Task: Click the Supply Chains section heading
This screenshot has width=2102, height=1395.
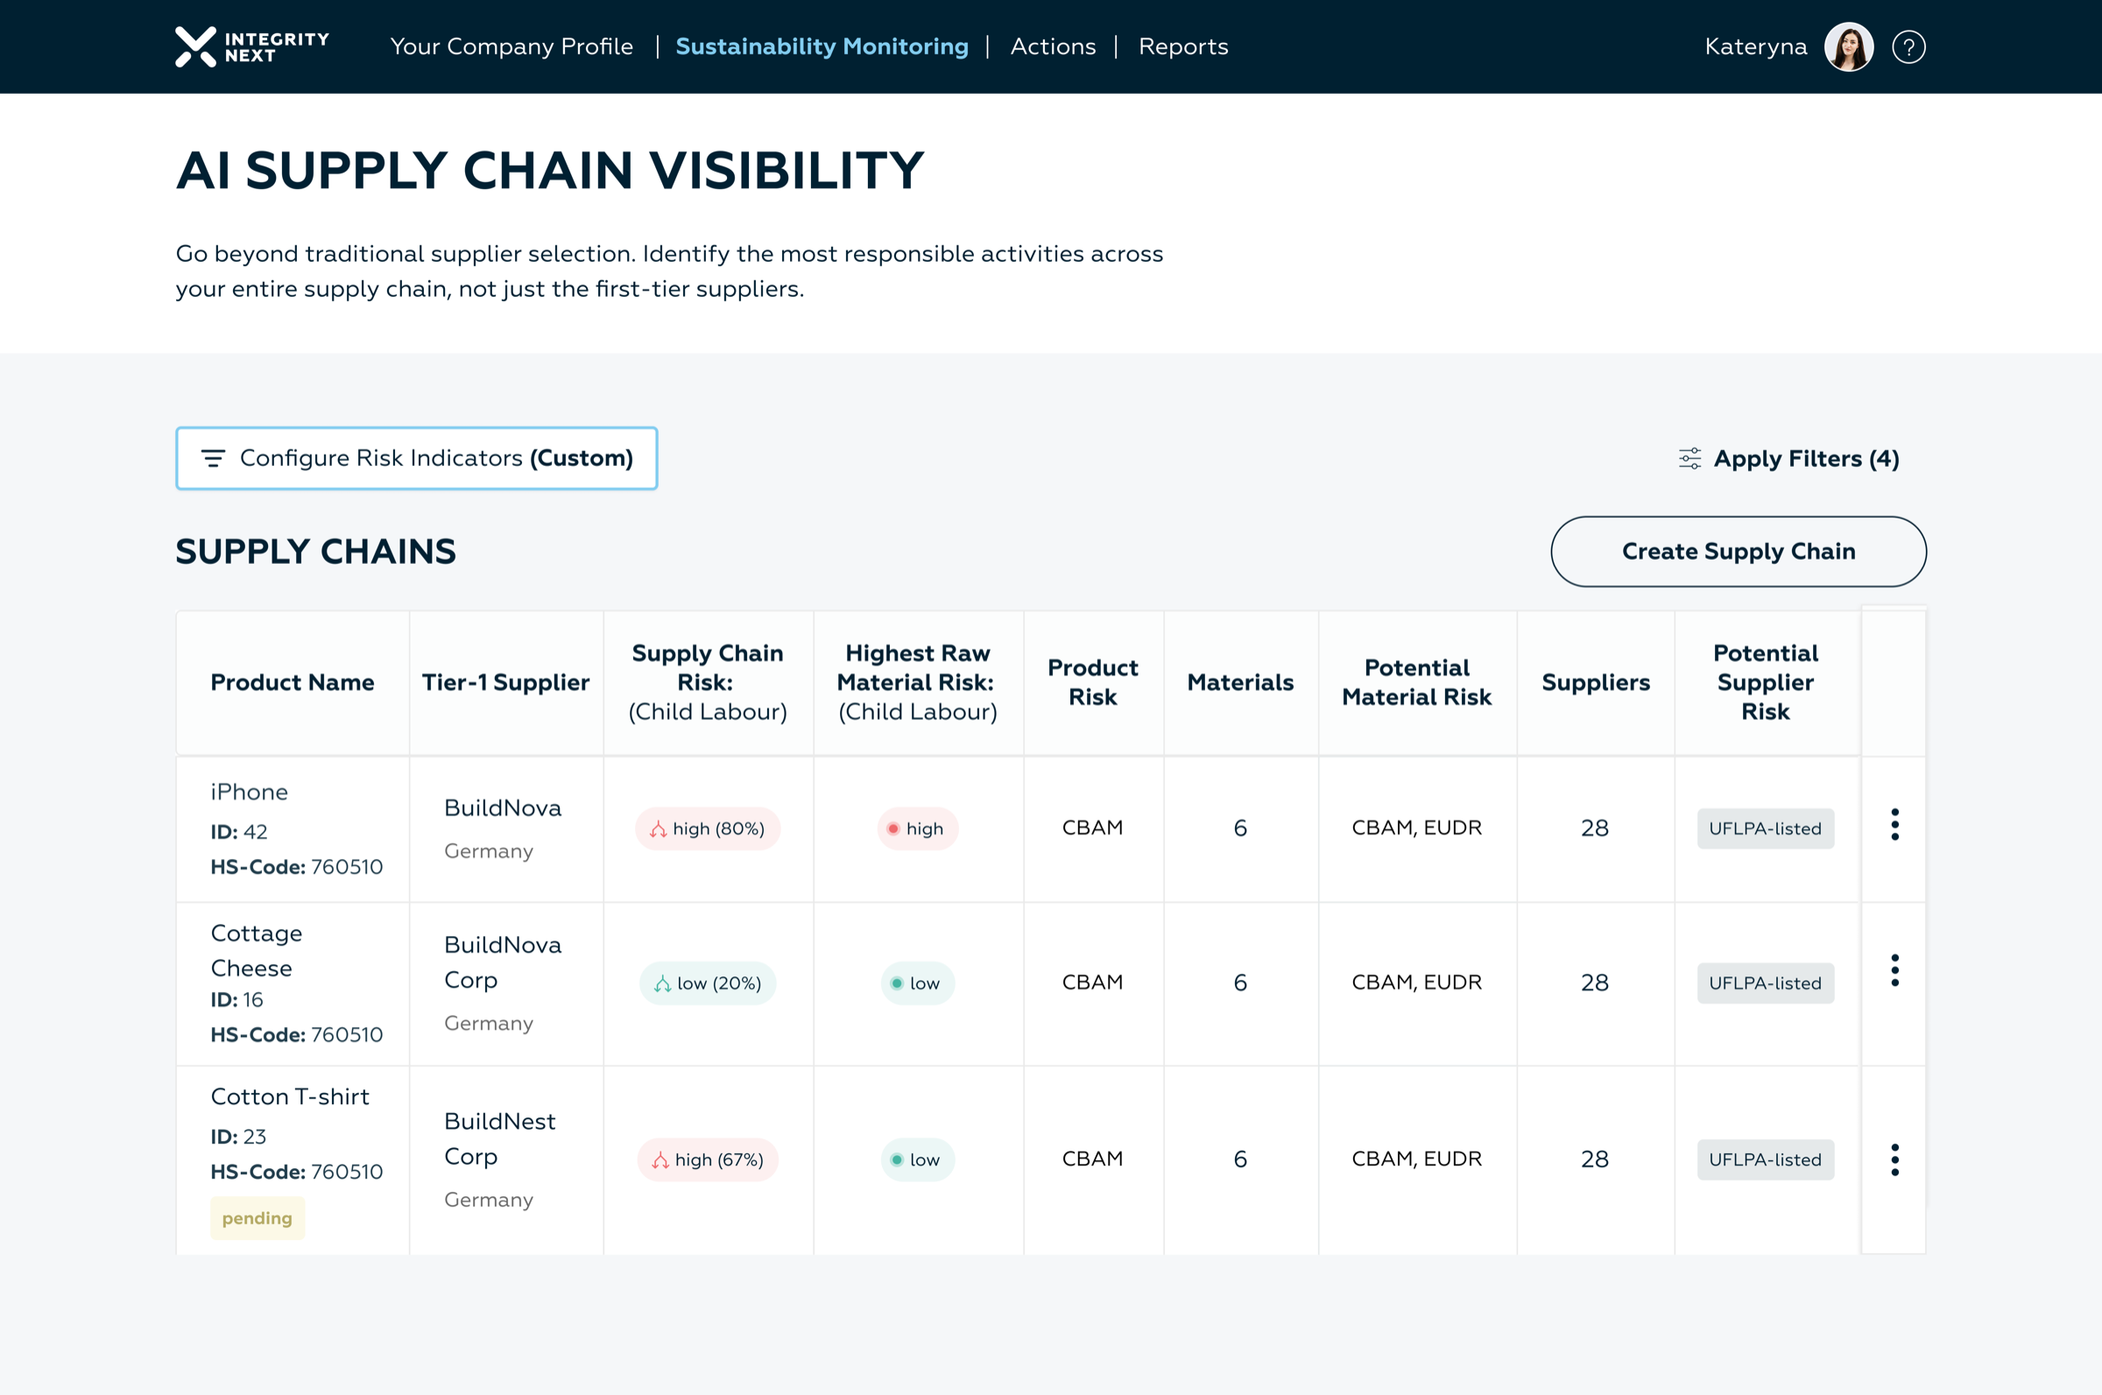Action: (316, 552)
